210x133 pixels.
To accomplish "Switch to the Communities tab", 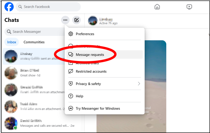I will 34,42.
